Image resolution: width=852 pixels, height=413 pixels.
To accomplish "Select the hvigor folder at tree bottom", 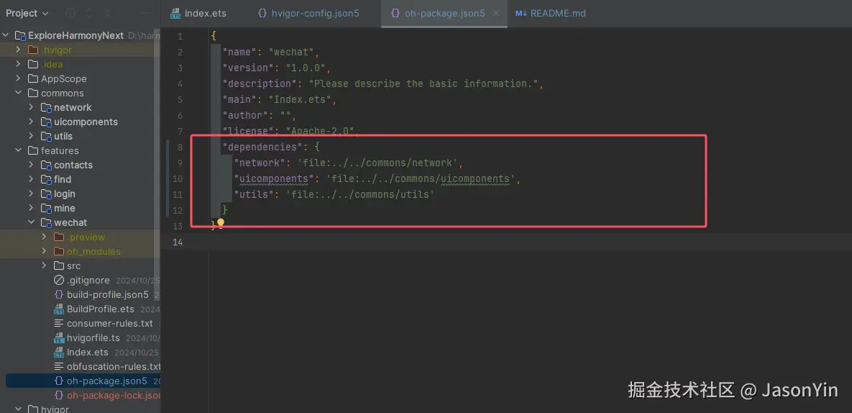I will [55, 409].
